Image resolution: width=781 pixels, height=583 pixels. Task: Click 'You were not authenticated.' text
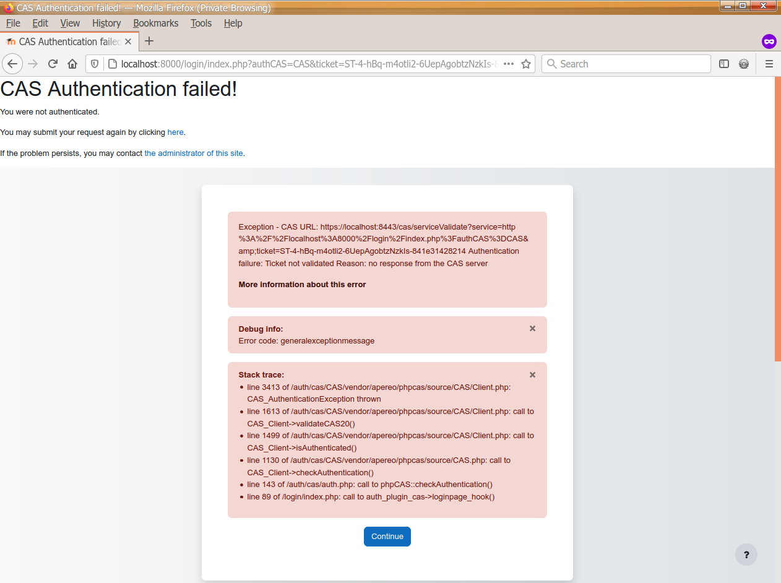tap(50, 112)
